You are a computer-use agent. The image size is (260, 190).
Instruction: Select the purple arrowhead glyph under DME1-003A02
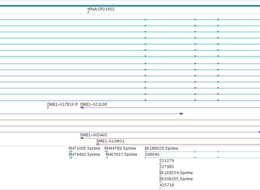[82, 138]
